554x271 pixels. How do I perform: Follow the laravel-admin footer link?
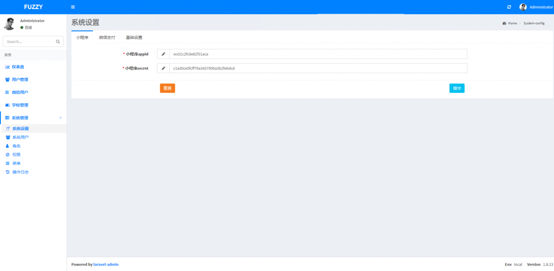tap(106, 265)
